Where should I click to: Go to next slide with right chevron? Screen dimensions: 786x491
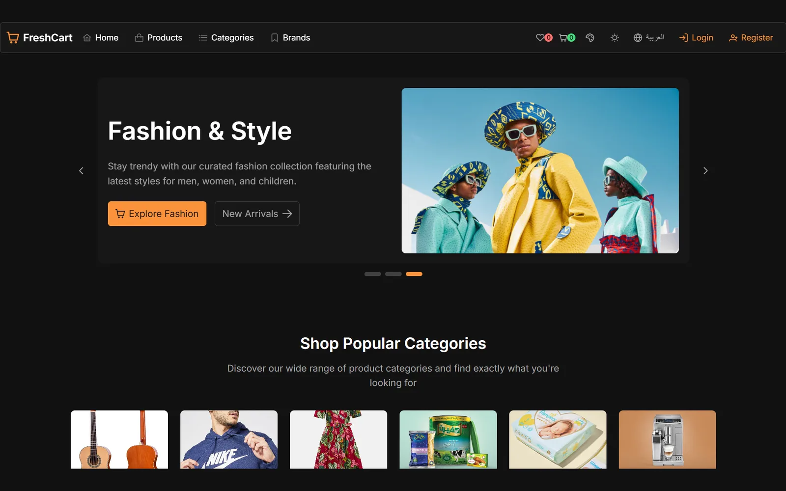pyautogui.click(x=705, y=171)
